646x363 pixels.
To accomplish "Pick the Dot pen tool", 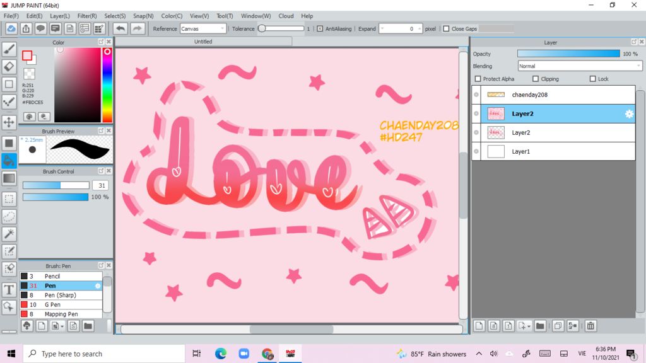I will pyautogui.click(x=9, y=101).
